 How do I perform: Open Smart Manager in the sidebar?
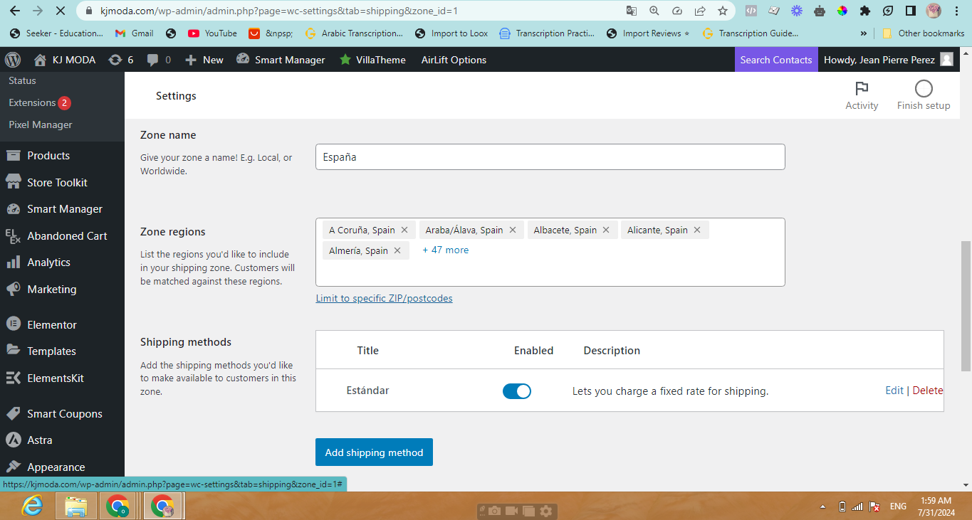pyautogui.click(x=65, y=209)
